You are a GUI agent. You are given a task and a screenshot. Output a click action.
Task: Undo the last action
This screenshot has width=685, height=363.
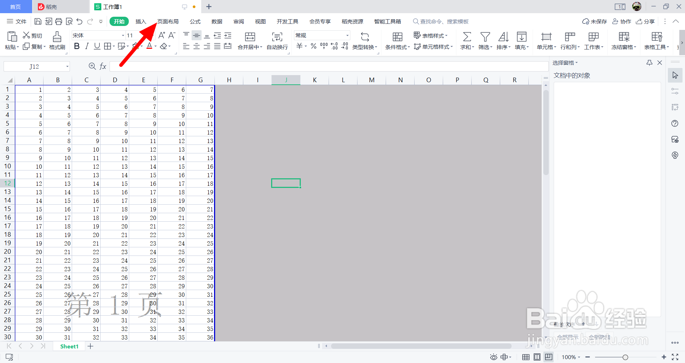coord(80,21)
